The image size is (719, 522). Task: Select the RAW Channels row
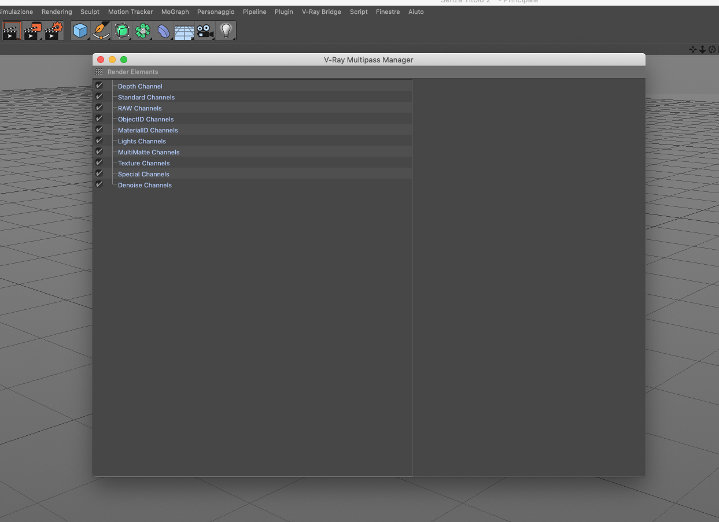(x=252, y=108)
